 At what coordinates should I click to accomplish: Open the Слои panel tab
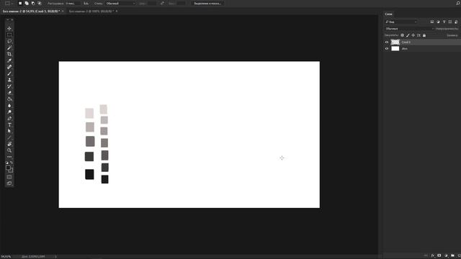(388, 14)
